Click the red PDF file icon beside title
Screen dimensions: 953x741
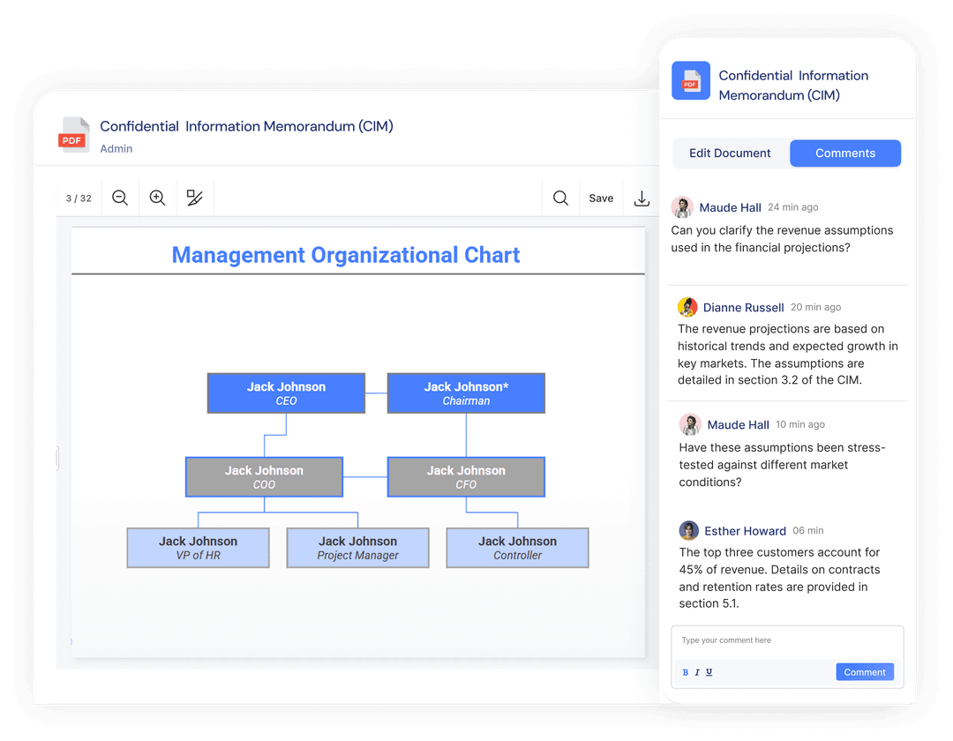point(74,134)
